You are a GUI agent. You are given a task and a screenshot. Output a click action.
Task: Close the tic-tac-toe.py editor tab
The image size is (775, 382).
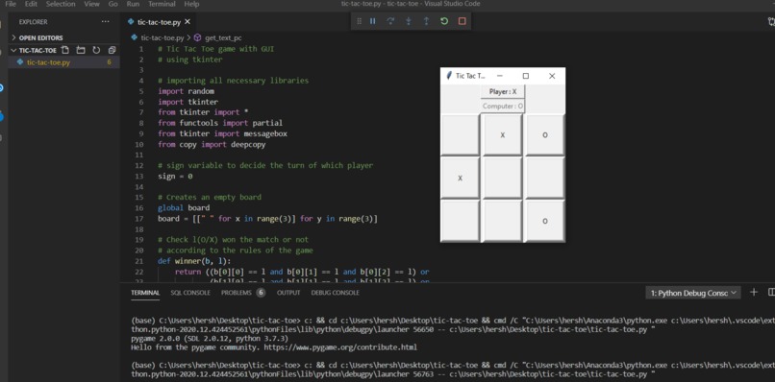point(187,22)
